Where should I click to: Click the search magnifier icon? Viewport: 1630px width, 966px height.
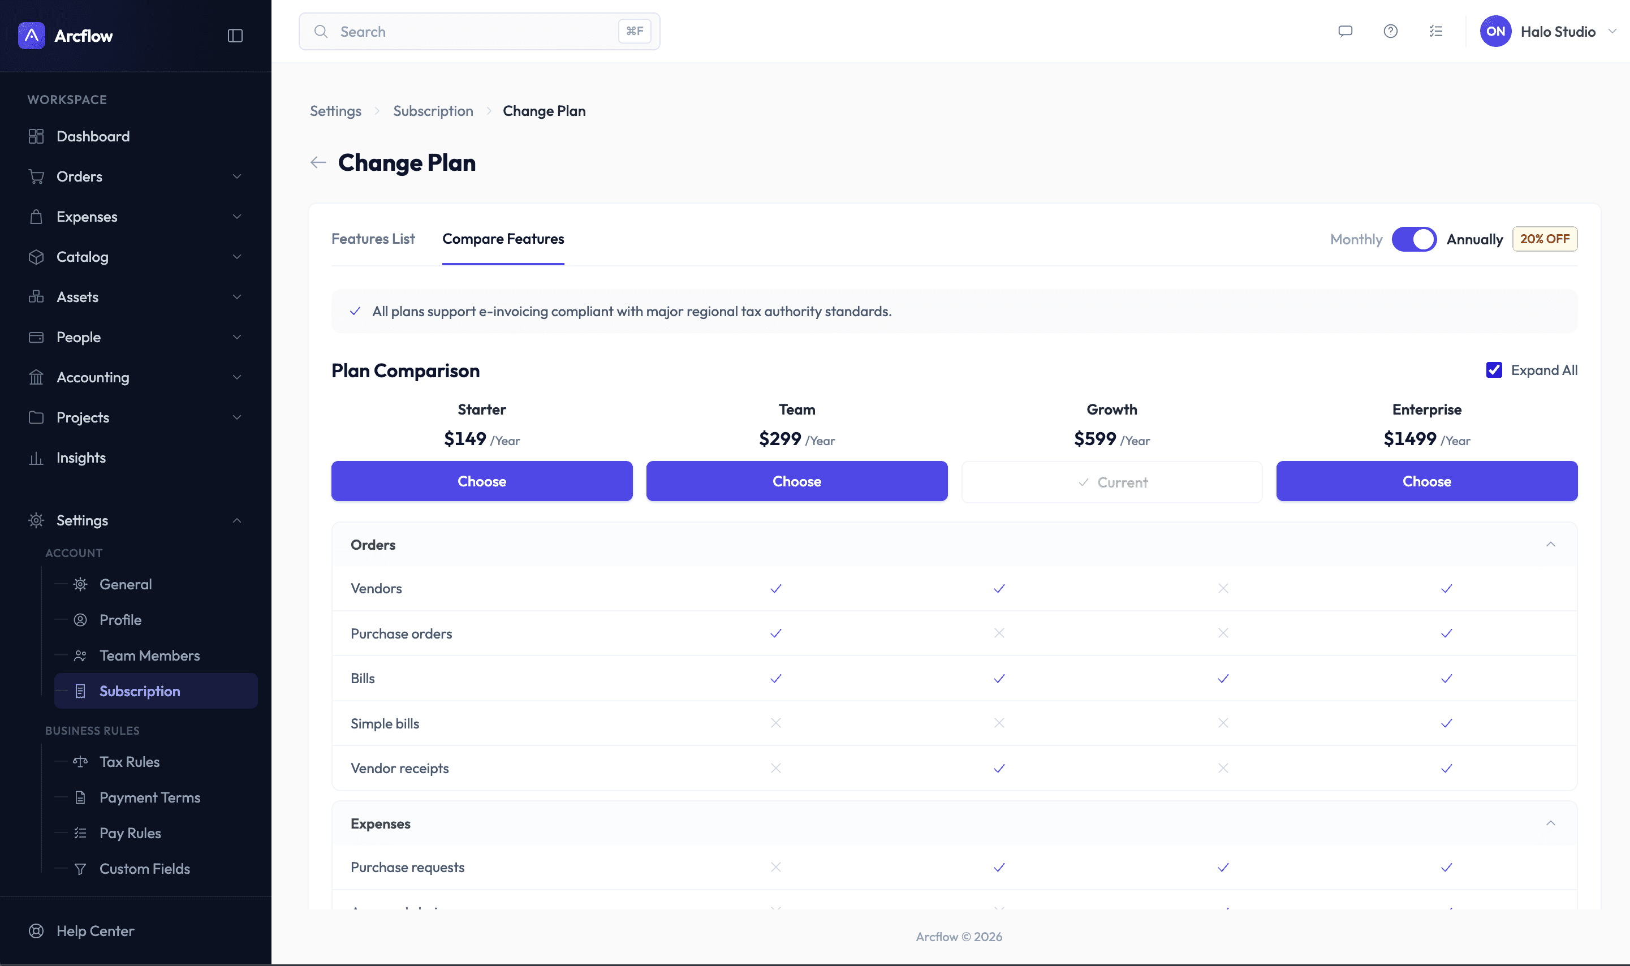(321, 31)
